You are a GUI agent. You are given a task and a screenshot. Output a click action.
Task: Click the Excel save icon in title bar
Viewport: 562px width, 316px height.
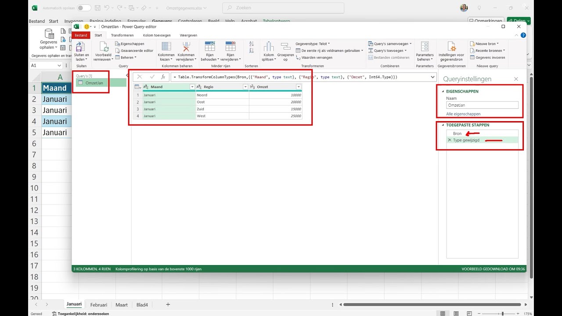tap(97, 8)
